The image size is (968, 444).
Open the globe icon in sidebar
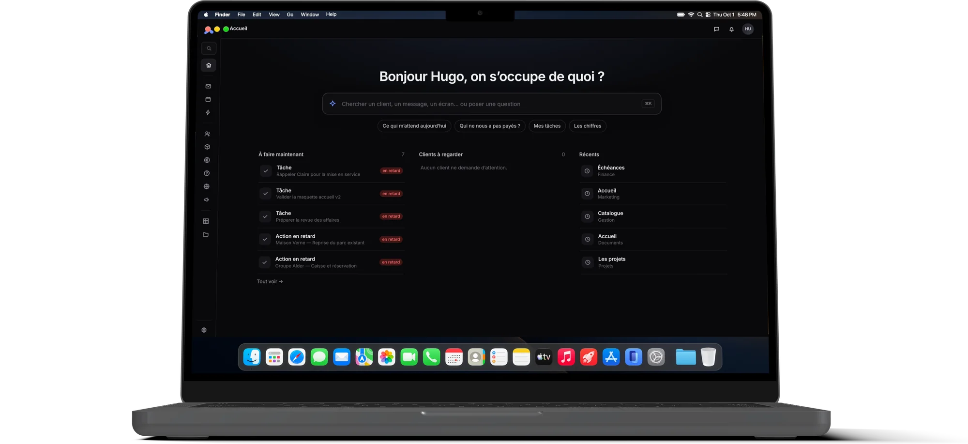[x=207, y=186]
